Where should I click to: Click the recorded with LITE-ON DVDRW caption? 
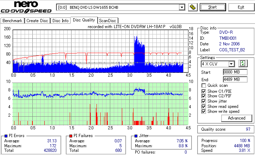pyautogui.click(x=135, y=27)
